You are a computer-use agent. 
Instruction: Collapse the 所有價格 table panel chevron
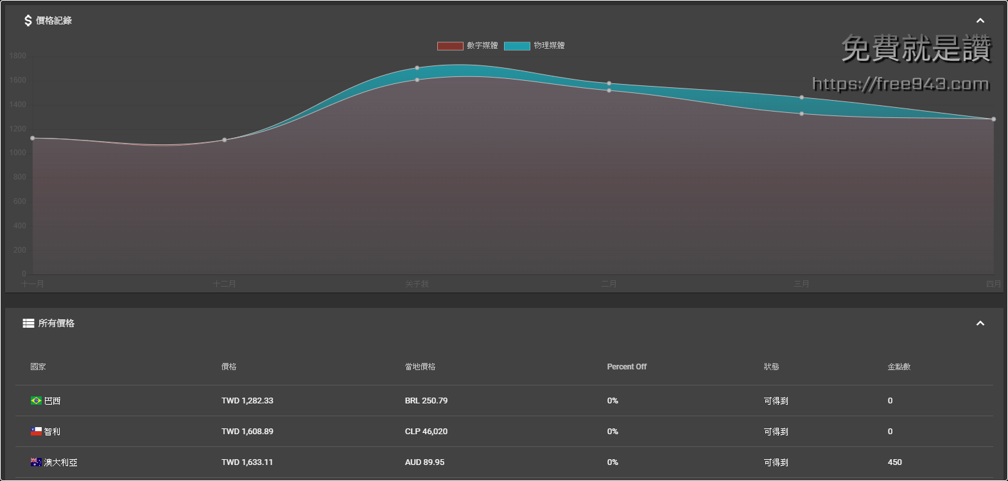pyautogui.click(x=980, y=323)
